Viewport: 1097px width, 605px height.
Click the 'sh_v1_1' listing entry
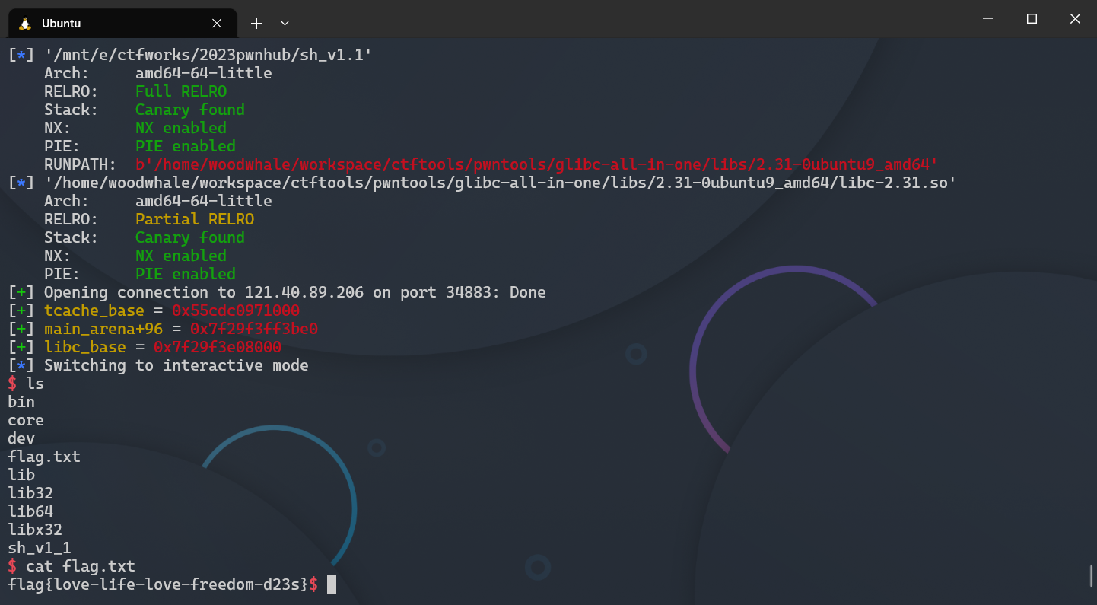coord(40,548)
